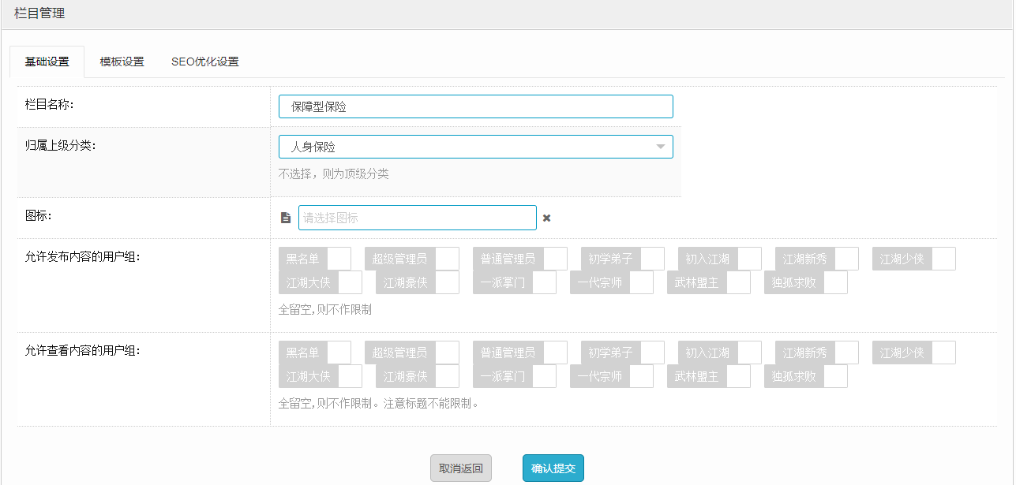Viewport: 1016px width, 485px height.
Task: Toggle 黑名单 in publish user groups
Action: 315,259
